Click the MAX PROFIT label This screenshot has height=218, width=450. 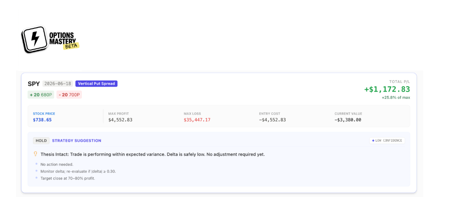tap(119, 114)
